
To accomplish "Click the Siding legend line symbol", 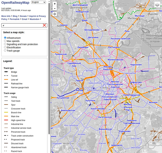I will (x=6, y=97).
